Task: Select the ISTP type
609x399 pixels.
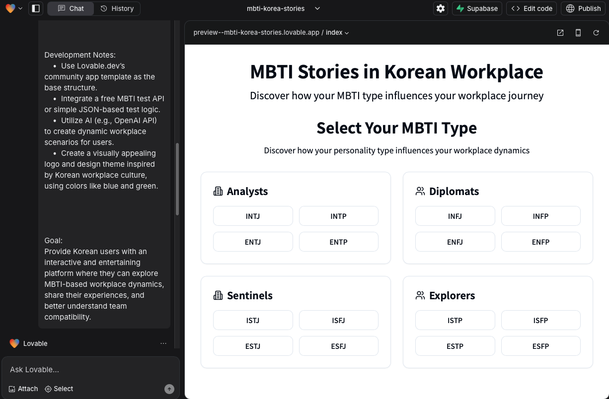Action: coord(455,321)
